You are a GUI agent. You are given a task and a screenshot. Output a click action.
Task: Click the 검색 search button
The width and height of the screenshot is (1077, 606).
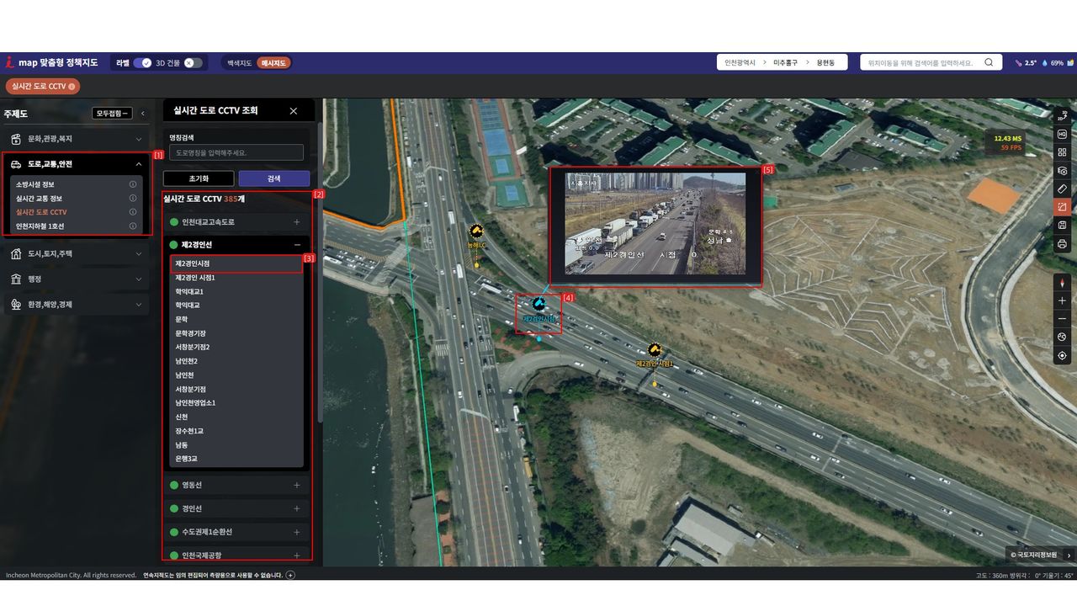[273, 178]
